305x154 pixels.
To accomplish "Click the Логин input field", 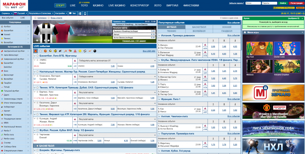I will point(253,3).
